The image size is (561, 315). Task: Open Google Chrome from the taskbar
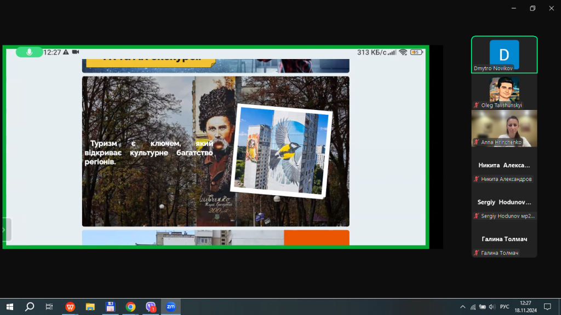[x=130, y=307]
